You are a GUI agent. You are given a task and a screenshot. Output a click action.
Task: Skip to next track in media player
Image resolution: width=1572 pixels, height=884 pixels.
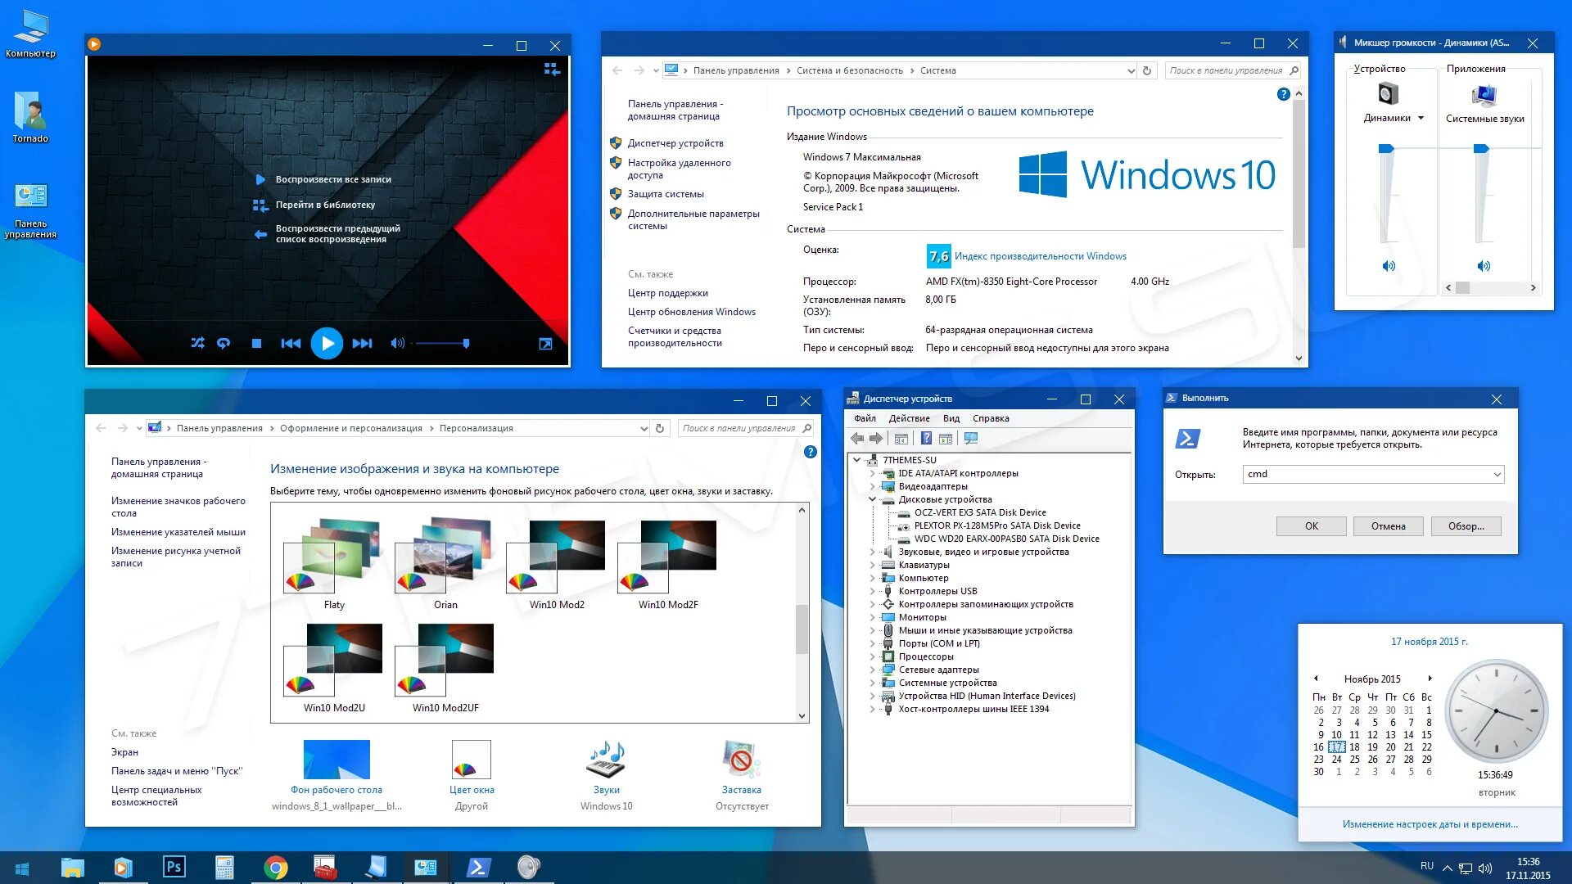[362, 344]
